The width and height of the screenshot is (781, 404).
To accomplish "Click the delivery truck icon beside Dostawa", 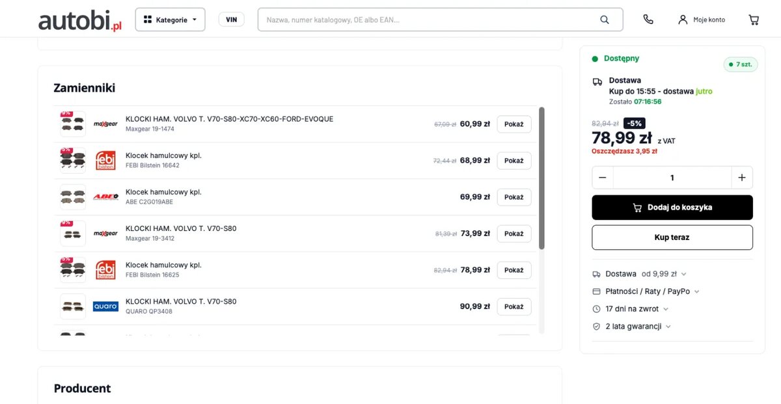I will [x=597, y=81].
